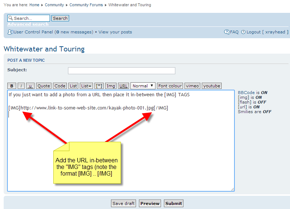Click the textarea resize handle
This screenshot has width=290, height=209.
click(233, 189)
